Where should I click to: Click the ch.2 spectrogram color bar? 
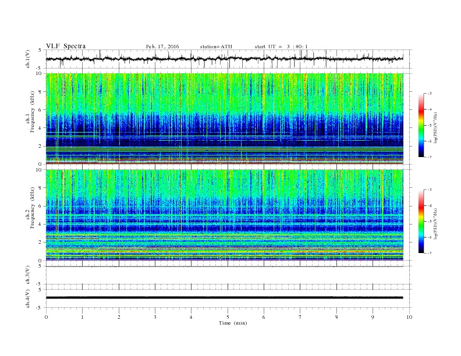[x=421, y=221]
